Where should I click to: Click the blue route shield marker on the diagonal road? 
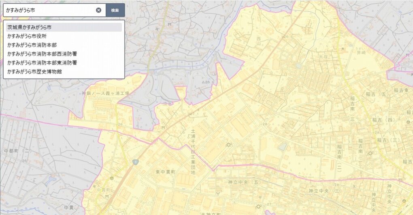pyautogui.click(x=135, y=162)
